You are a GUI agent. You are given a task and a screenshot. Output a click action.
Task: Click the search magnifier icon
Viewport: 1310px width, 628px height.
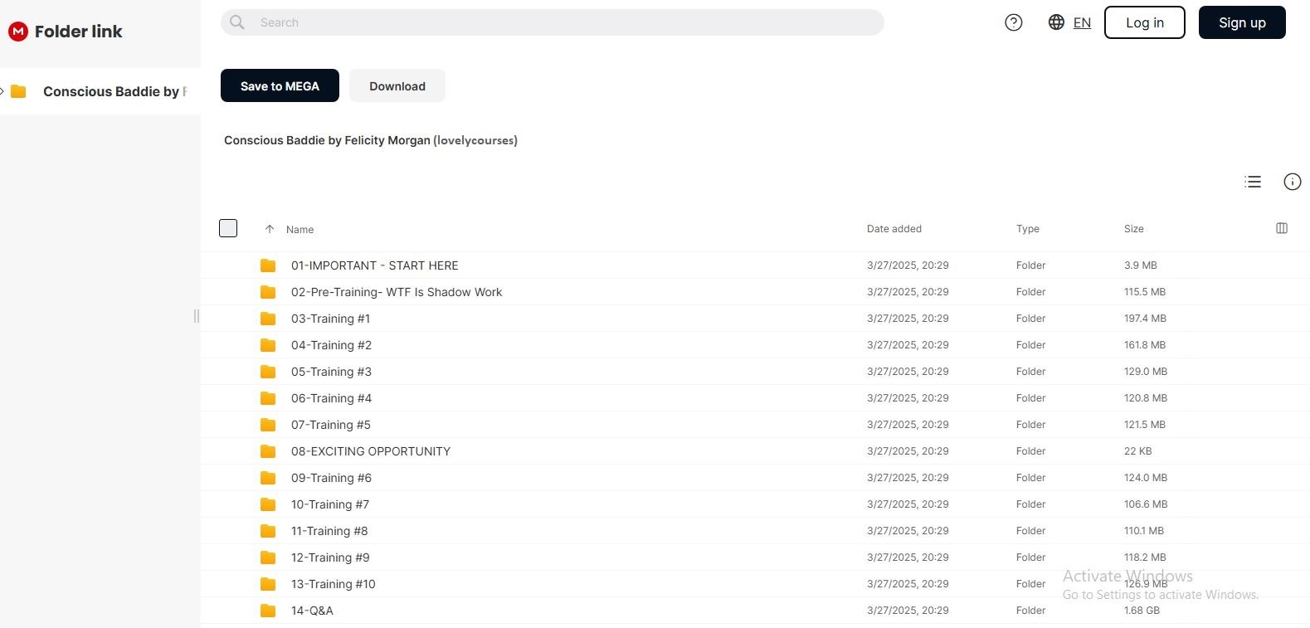pyautogui.click(x=237, y=22)
